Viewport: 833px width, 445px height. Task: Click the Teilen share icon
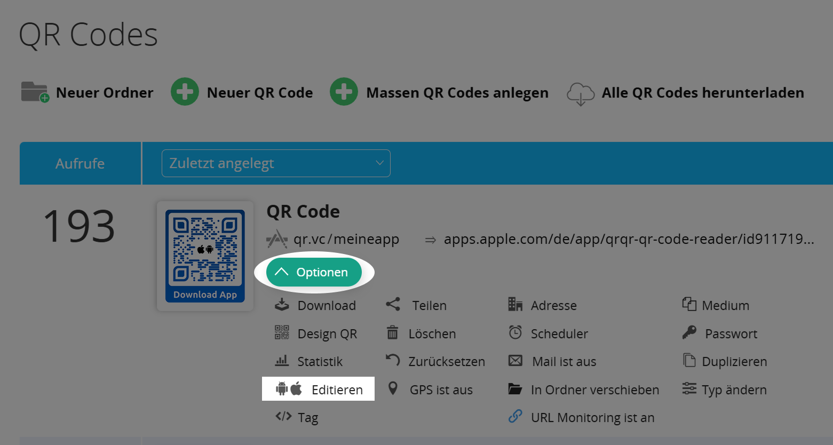click(393, 304)
